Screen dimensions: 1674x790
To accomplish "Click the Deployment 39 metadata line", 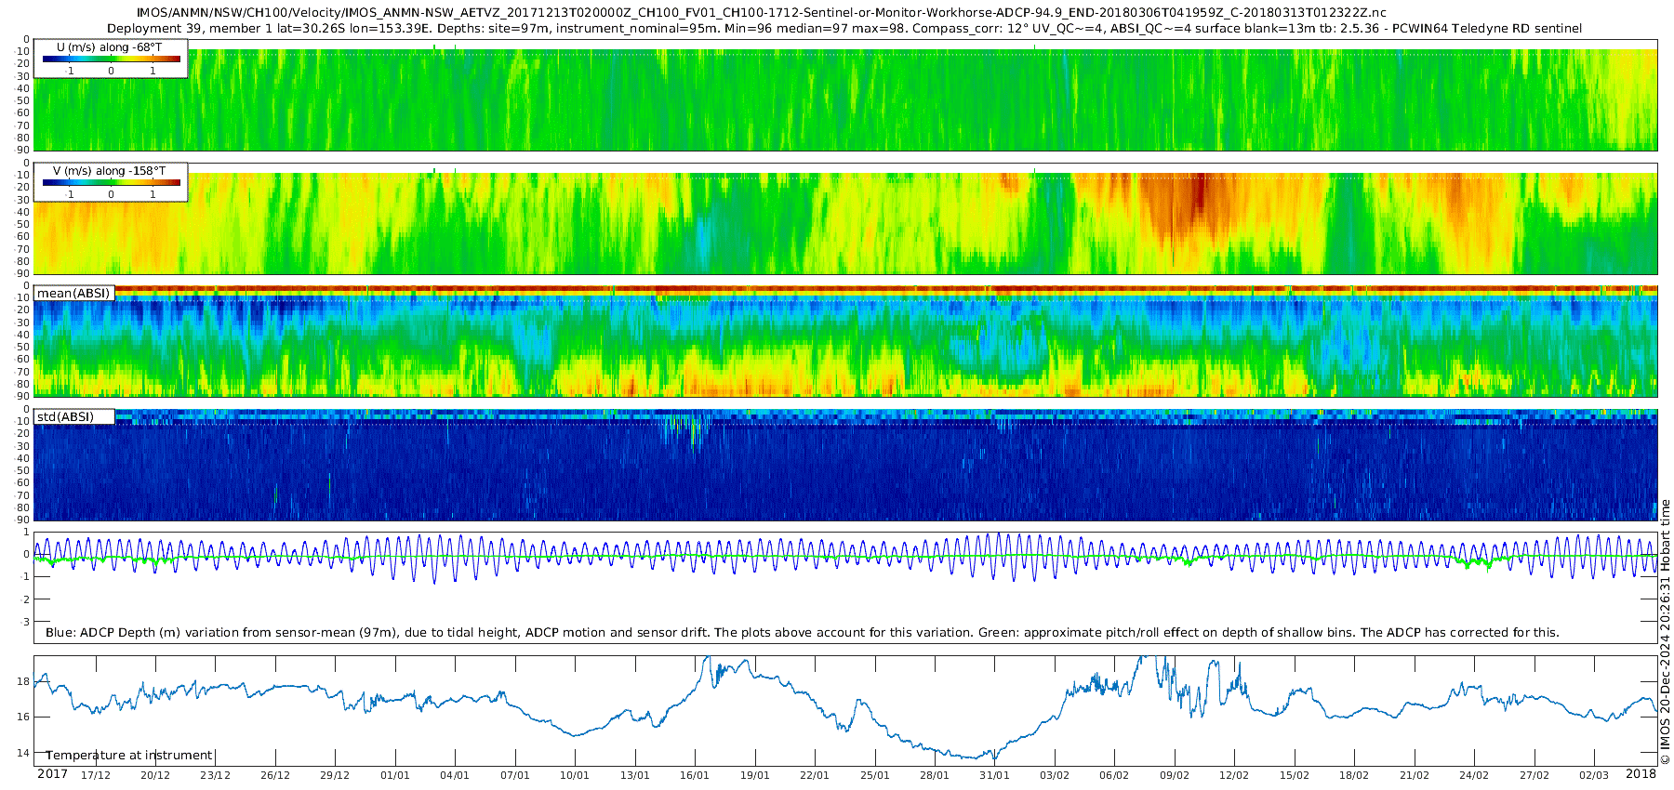I will (844, 29).
